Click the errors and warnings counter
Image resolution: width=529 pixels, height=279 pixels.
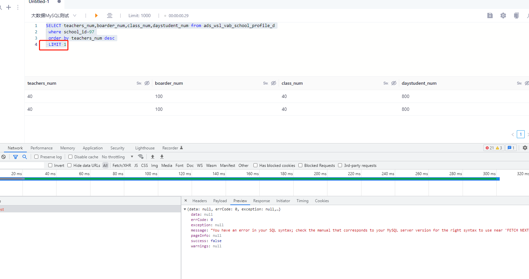coord(494,148)
